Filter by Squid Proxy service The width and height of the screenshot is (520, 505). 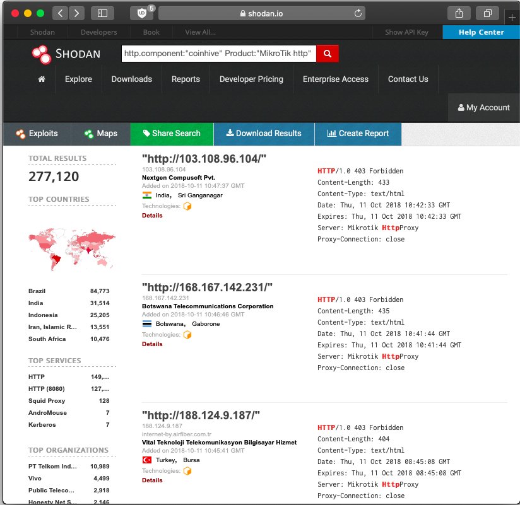click(x=47, y=400)
